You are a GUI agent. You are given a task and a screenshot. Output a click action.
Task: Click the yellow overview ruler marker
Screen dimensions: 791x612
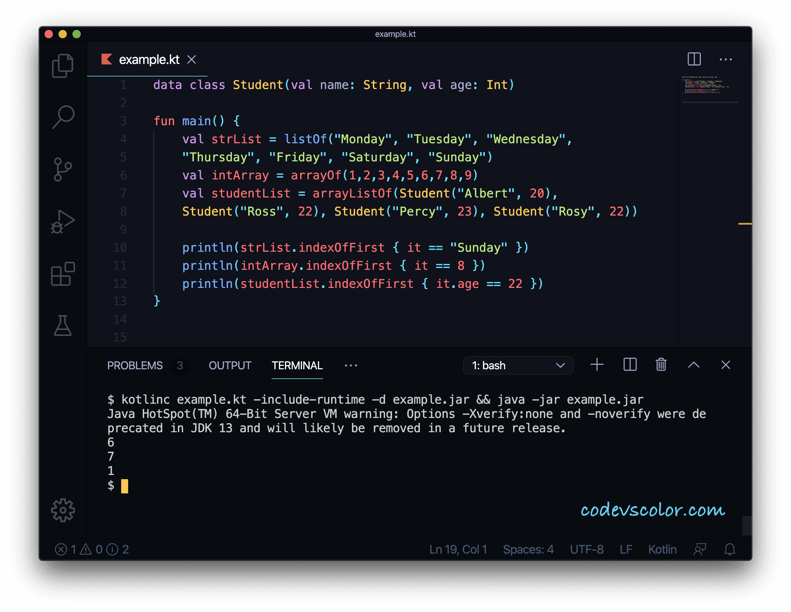745,224
